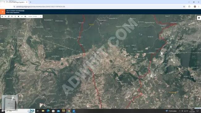Print the map with the printer icon
The image size is (201, 113).
(25, 16)
